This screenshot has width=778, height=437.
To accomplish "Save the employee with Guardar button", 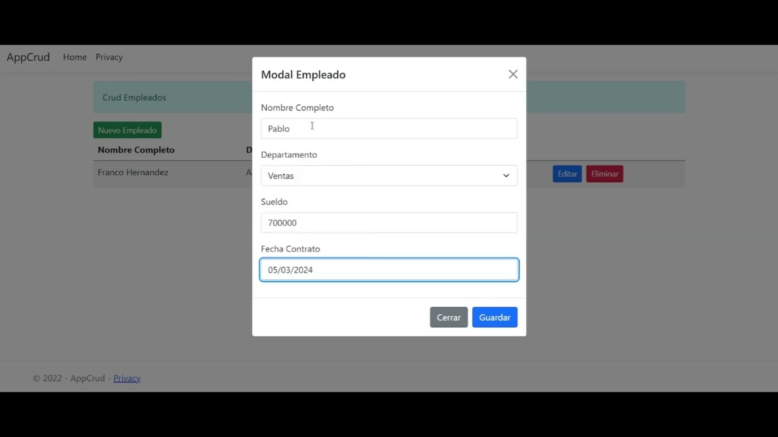I will tap(494, 317).
